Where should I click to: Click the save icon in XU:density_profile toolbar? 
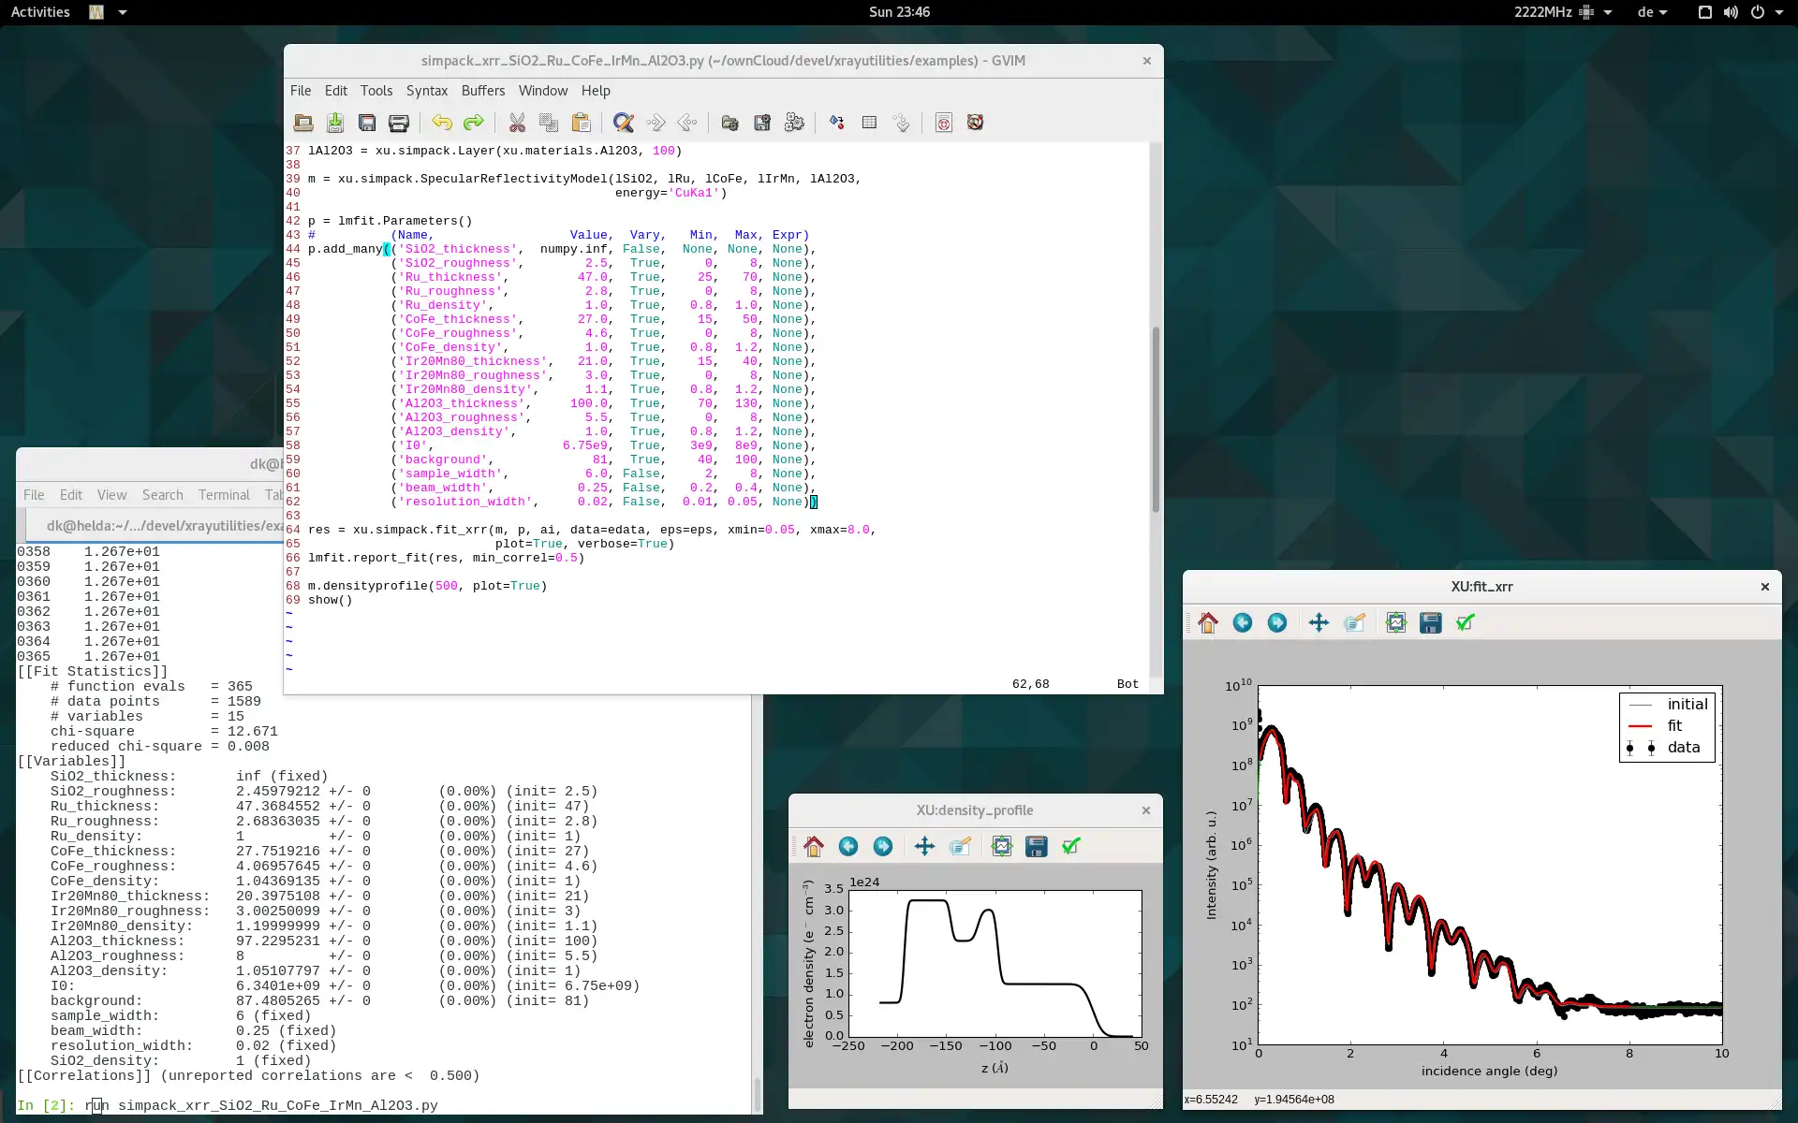click(1036, 845)
